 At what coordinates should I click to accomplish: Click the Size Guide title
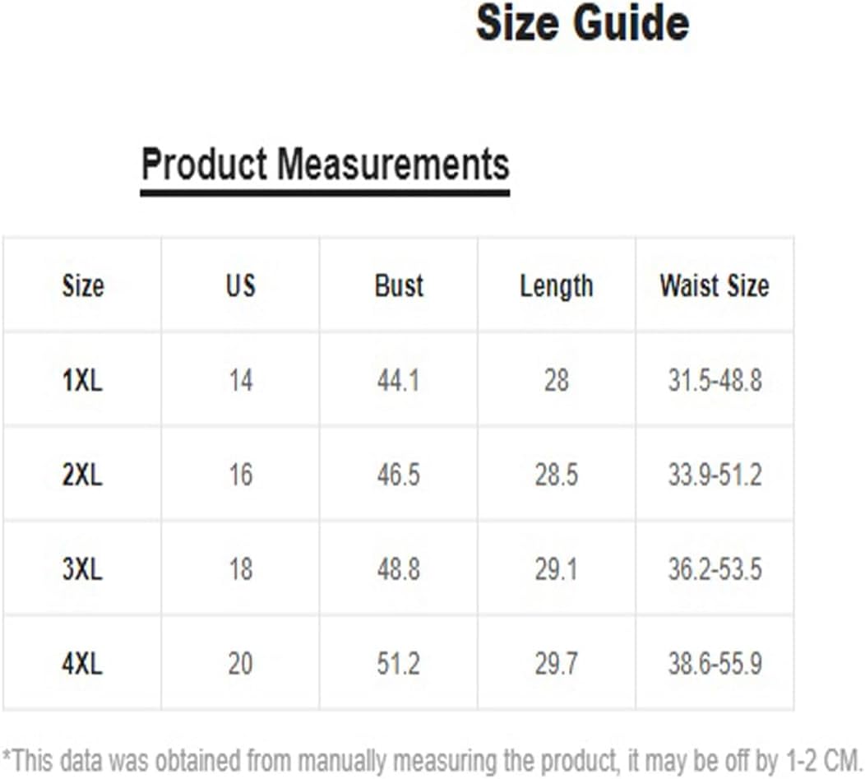click(582, 23)
